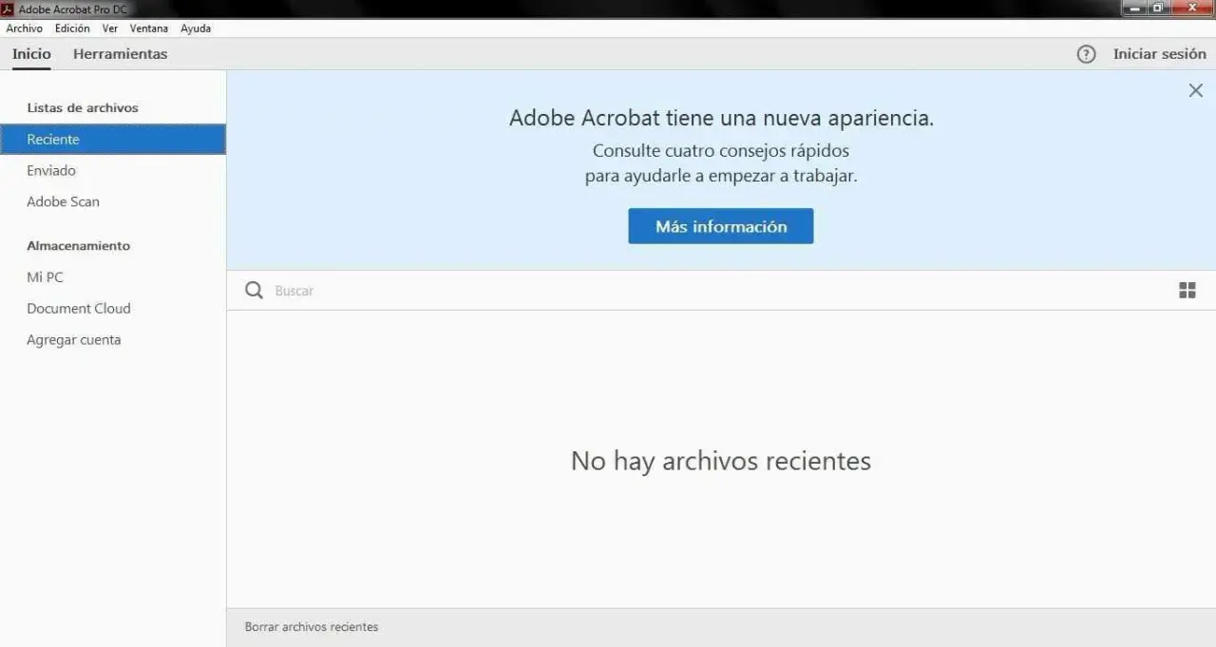Close the Acrobat window
Image resolution: width=1216 pixels, height=647 pixels.
[1193, 9]
